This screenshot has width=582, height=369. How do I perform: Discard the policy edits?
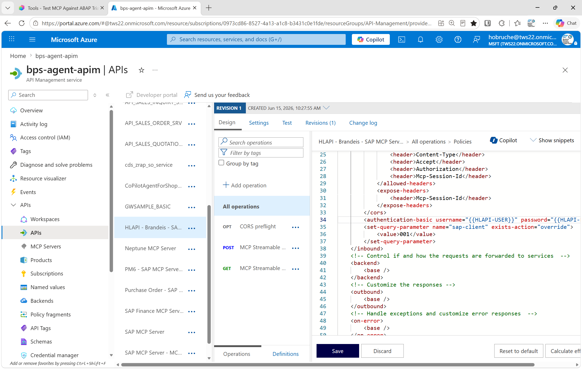click(382, 351)
